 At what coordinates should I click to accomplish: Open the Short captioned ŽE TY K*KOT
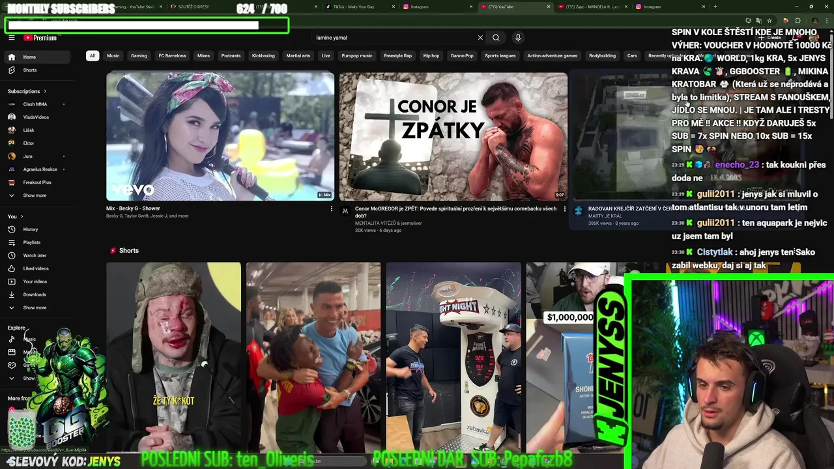[173, 357]
